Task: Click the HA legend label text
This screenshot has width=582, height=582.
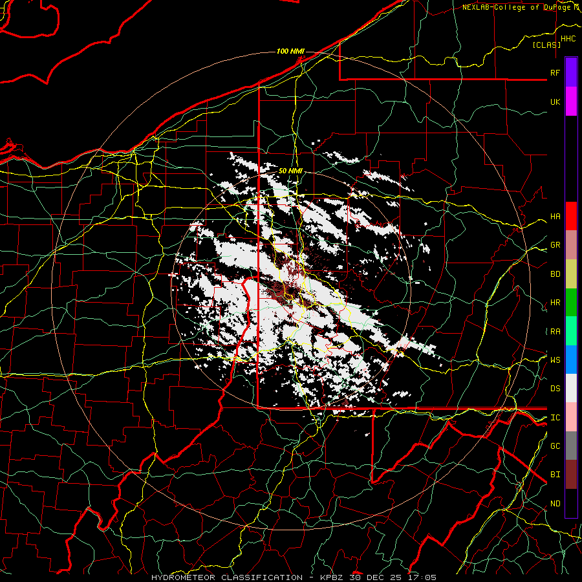Action: coord(555,217)
